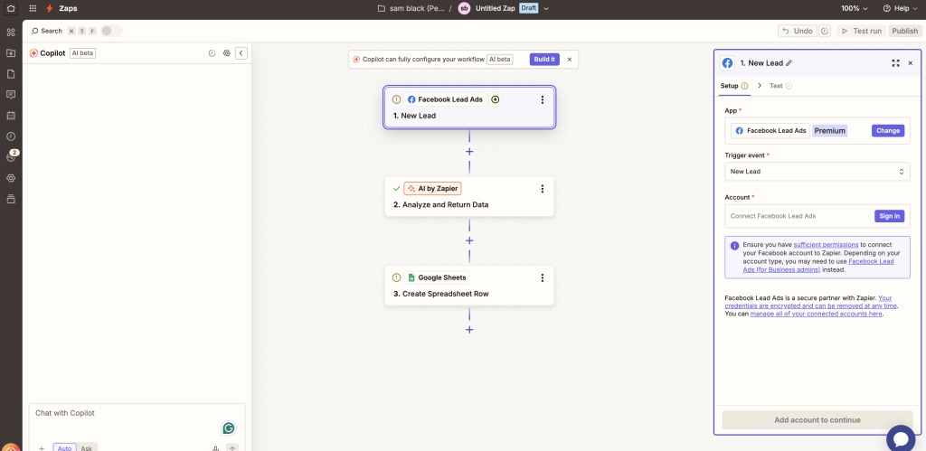Rename step with the pencil icon
Viewport: 926px width, 451px height.
point(789,63)
